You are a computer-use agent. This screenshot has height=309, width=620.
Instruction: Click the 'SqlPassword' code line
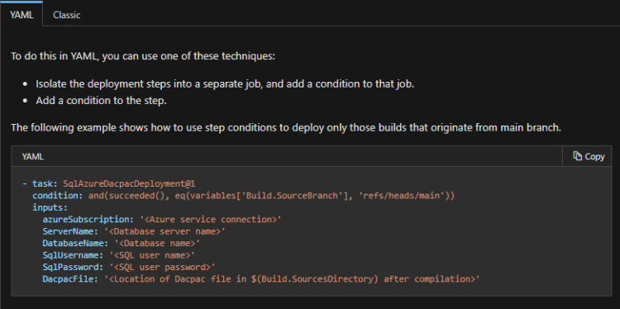(129, 267)
